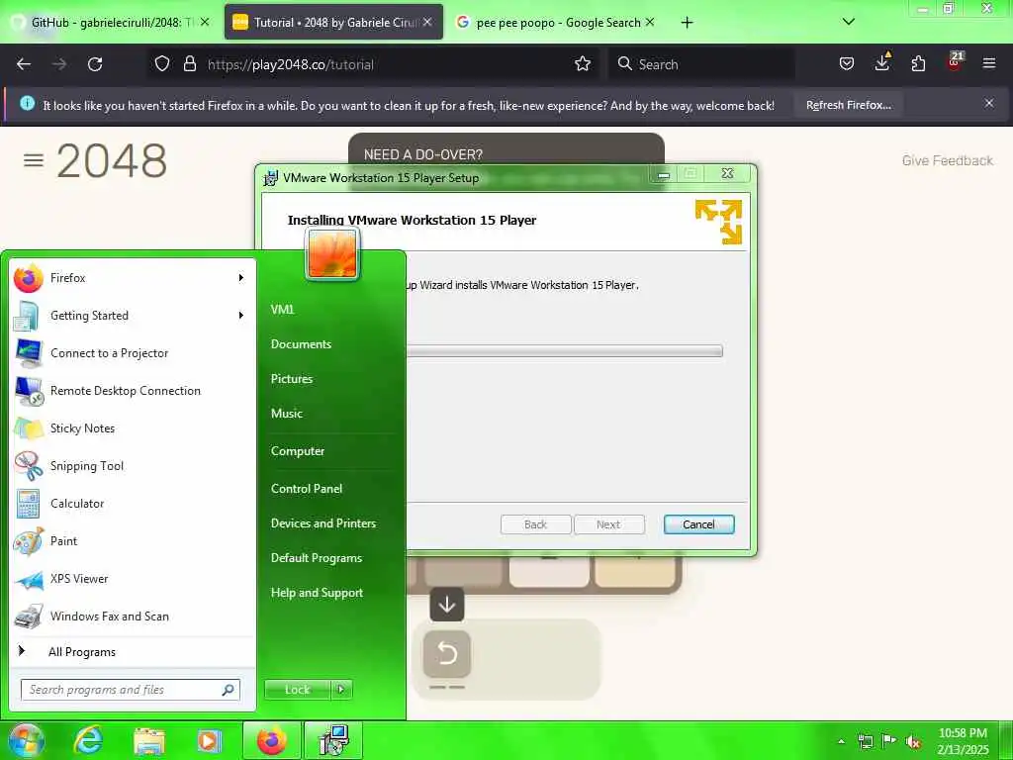Click the 2048 logo title

point(111,161)
